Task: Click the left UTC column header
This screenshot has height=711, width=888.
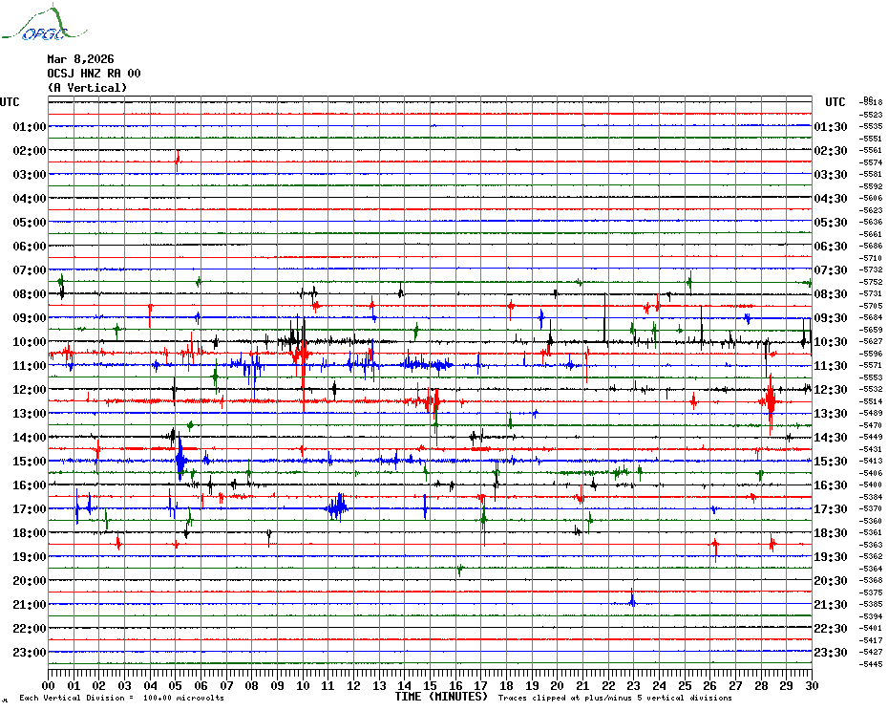Action: pyautogui.click(x=10, y=102)
